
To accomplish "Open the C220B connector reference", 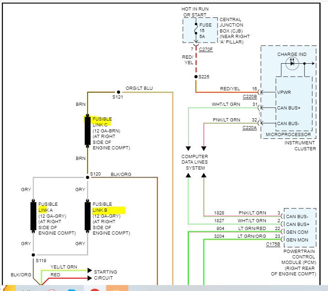I will click(250, 97).
